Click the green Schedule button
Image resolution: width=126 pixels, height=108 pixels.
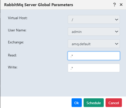[x=94, y=103]
